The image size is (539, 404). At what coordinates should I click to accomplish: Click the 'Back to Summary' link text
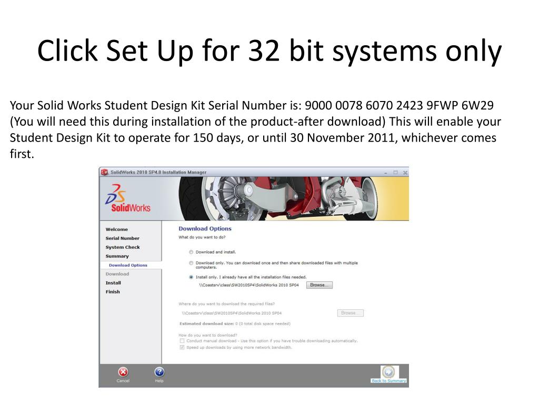point(389,381)
